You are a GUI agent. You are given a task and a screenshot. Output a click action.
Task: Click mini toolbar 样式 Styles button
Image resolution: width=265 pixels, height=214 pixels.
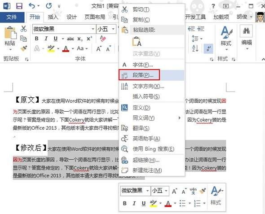(x=216, y=196)
